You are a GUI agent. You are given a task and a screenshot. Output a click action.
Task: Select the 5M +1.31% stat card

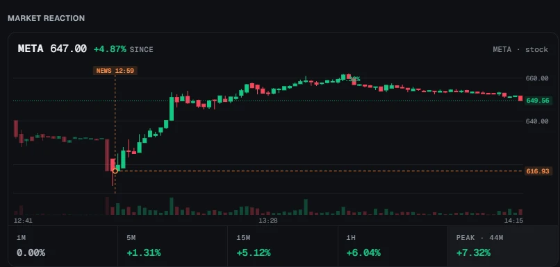[x=172, y=246]
